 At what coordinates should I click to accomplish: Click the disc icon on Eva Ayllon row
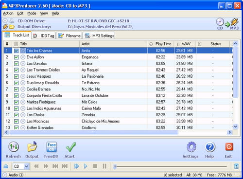click(23, 57)
